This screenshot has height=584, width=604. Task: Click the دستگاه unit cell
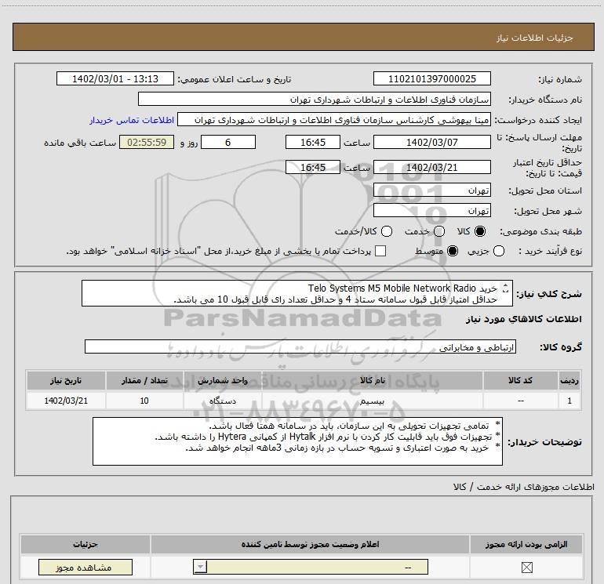(223, 401)
